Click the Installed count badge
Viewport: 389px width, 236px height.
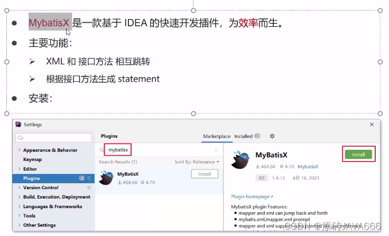(x=257, y=136)
